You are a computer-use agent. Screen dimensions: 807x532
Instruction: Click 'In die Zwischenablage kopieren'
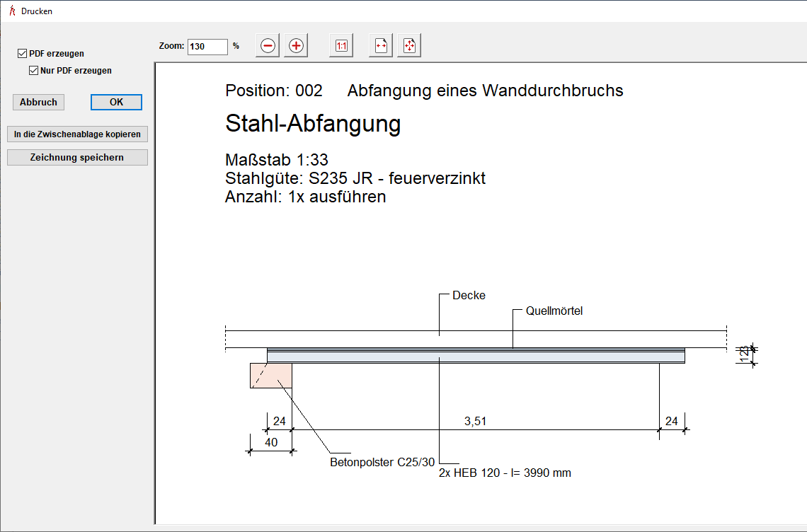click(x=77, y=134)
